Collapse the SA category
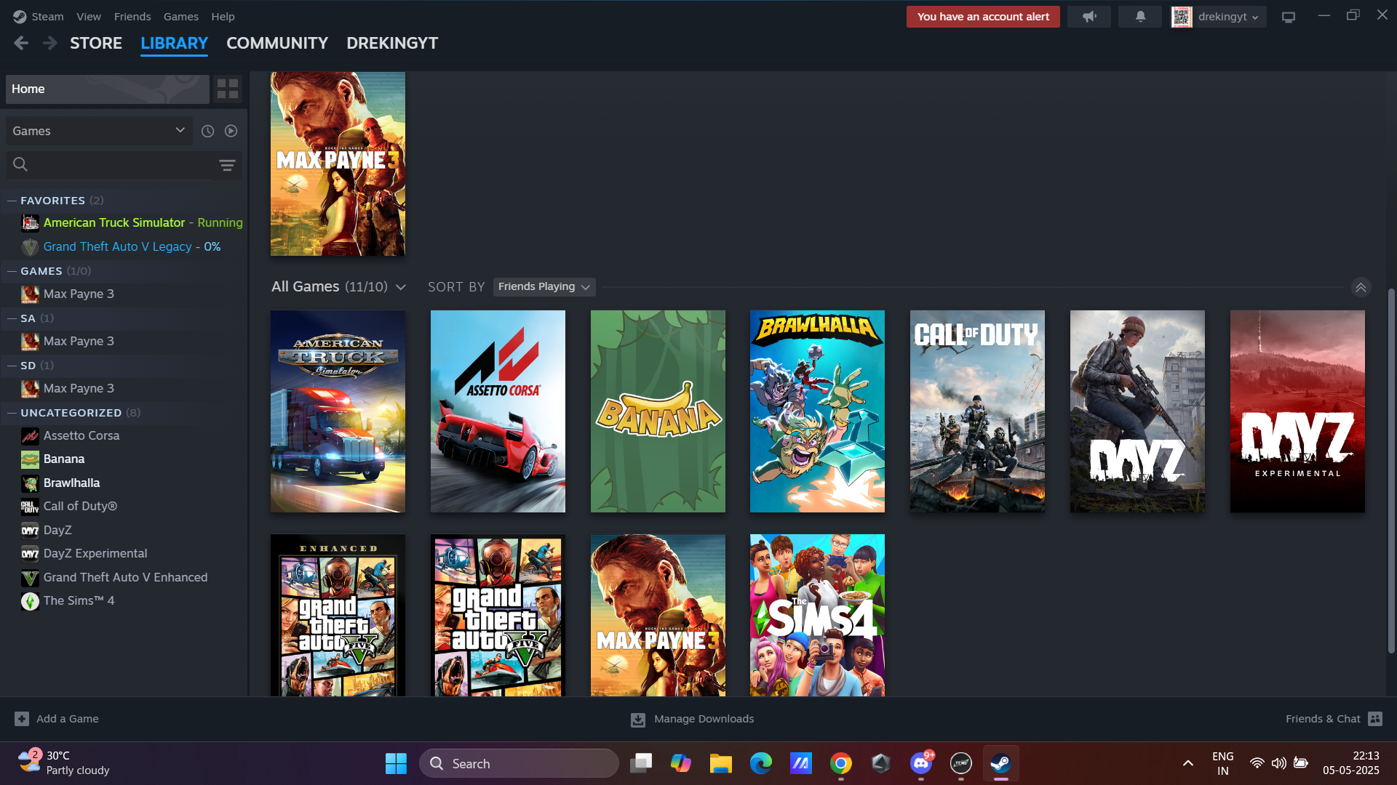The width and height of the screenshot is (1397, 785). (x=12, y=318)
